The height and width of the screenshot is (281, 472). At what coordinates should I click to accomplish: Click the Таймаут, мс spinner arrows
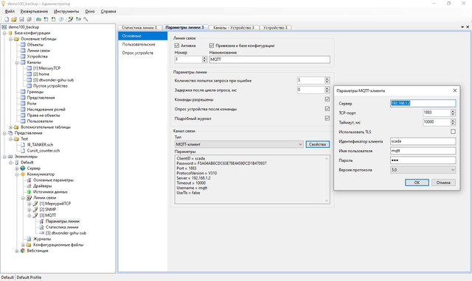pos(453,122)
